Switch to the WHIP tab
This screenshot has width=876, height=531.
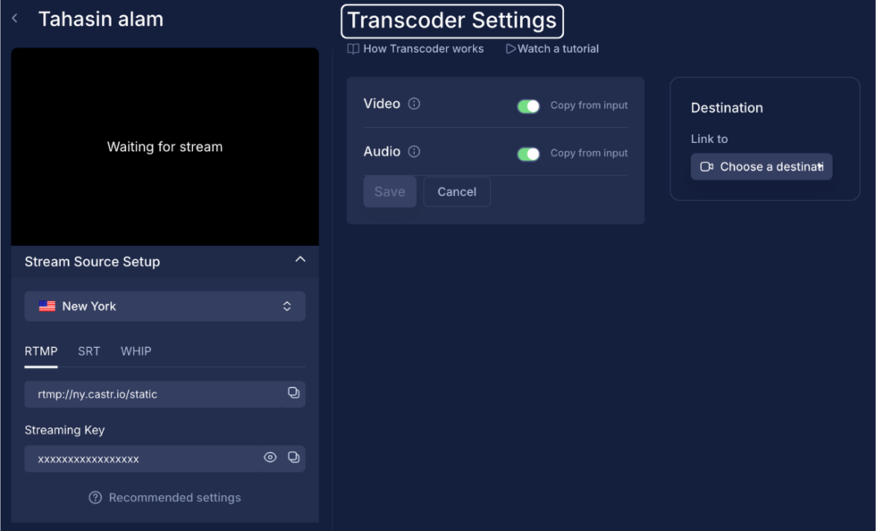click(135, 351)
